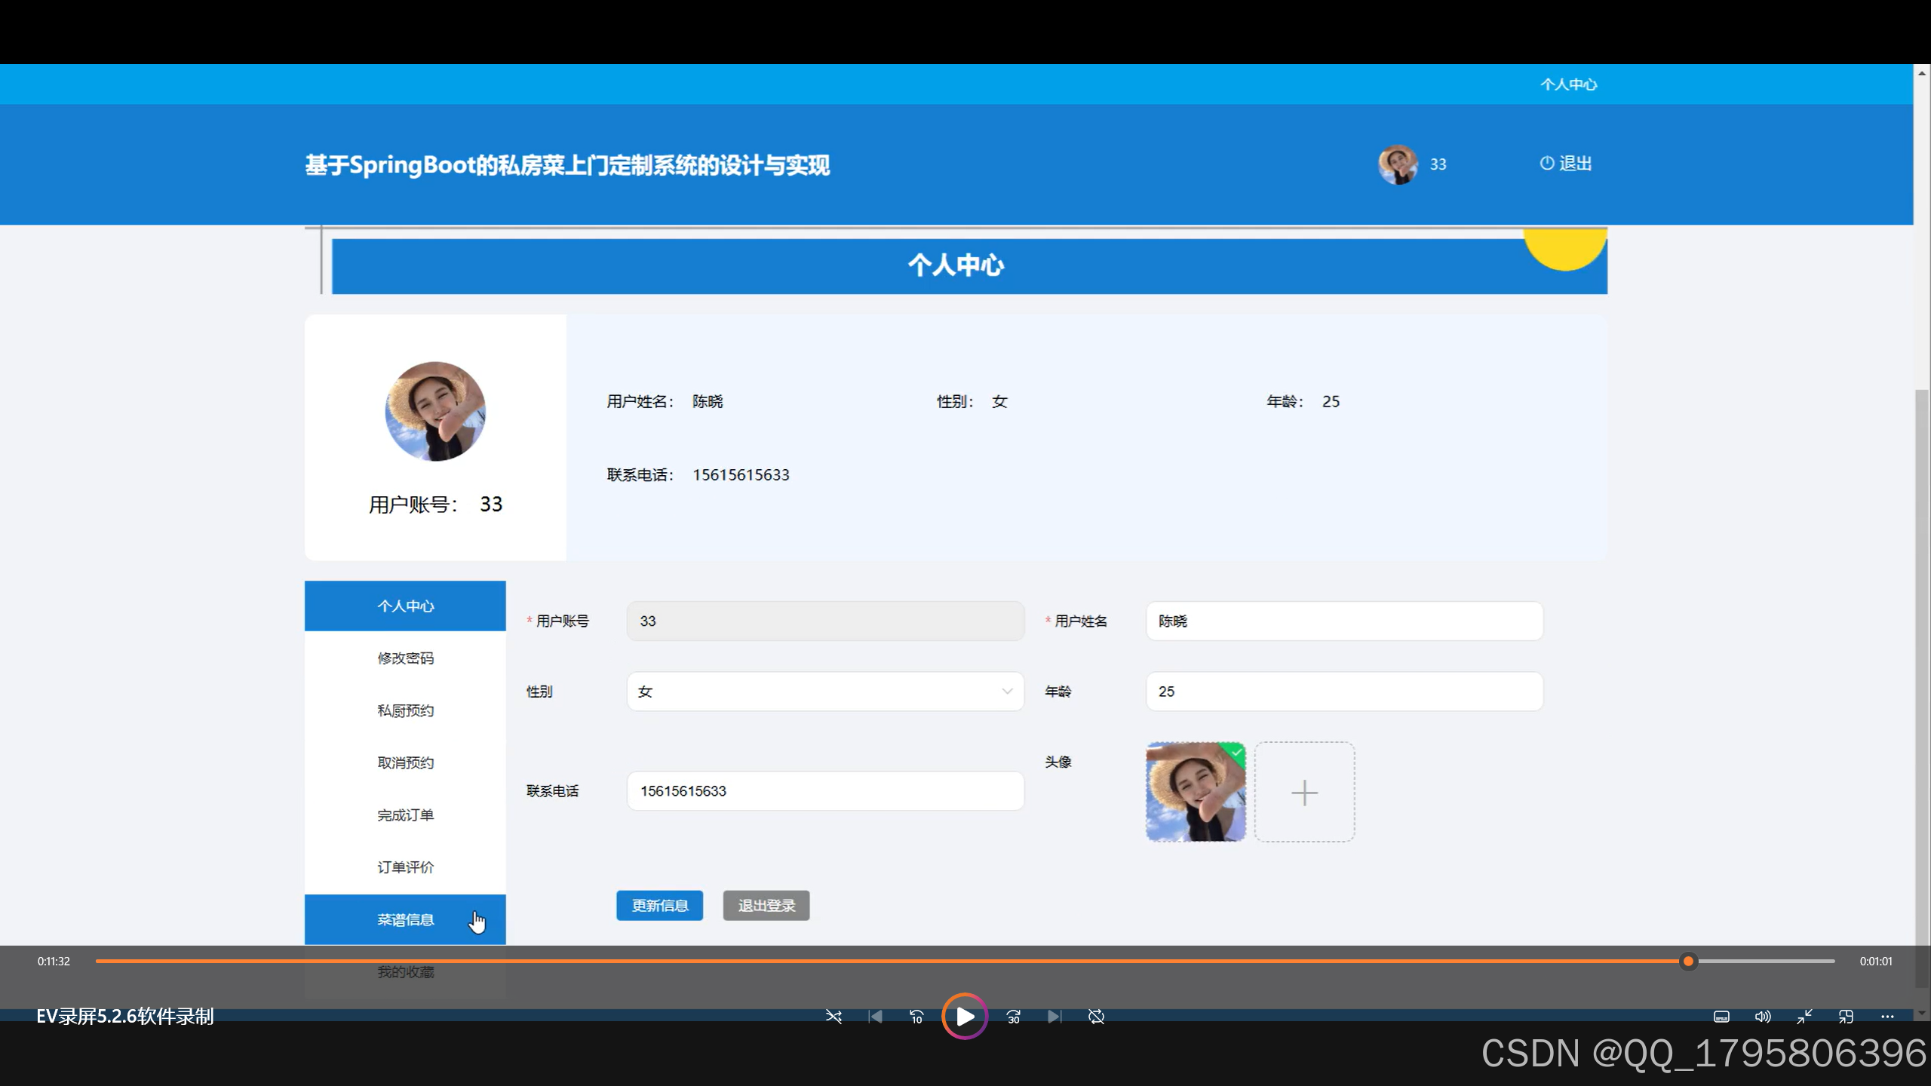
Task: Click the plus box to upload avatar
Action: coord(1304,792)
